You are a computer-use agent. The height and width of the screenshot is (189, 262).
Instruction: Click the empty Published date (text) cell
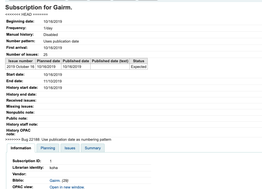click(x=110, y=67)
